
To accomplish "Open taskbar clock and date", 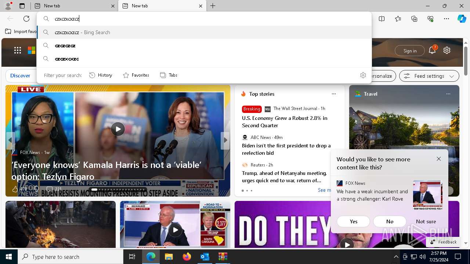I will (439, 257).
